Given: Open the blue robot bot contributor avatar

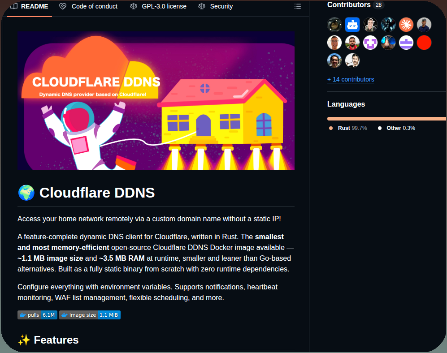Looking at the screenshot, I should point(352,25).
